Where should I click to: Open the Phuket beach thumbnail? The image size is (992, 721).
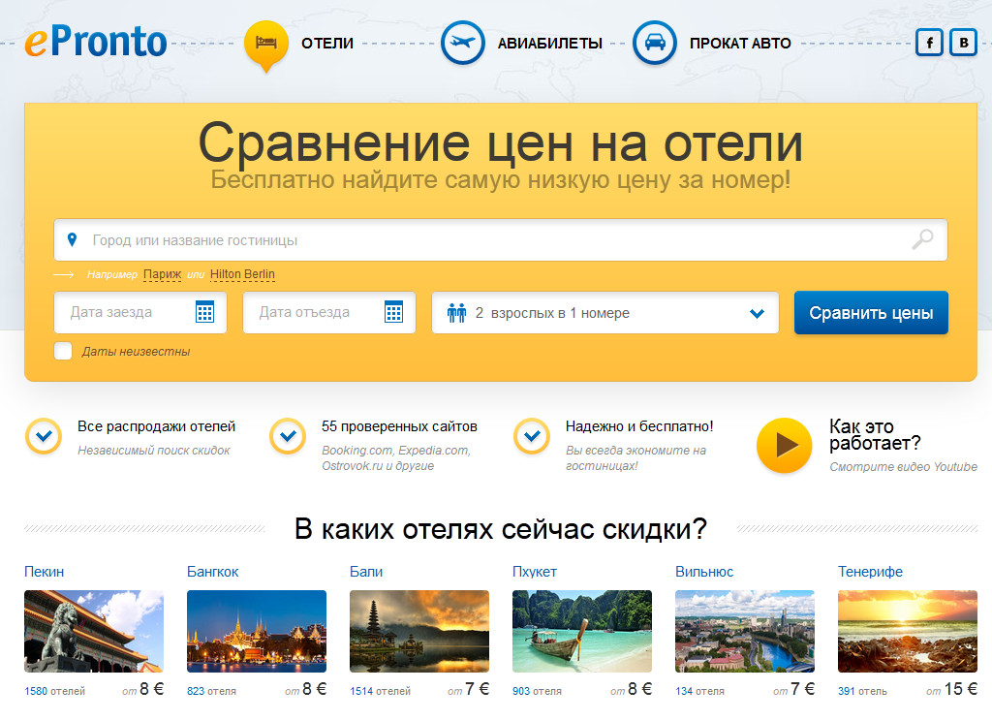(581, 631)
